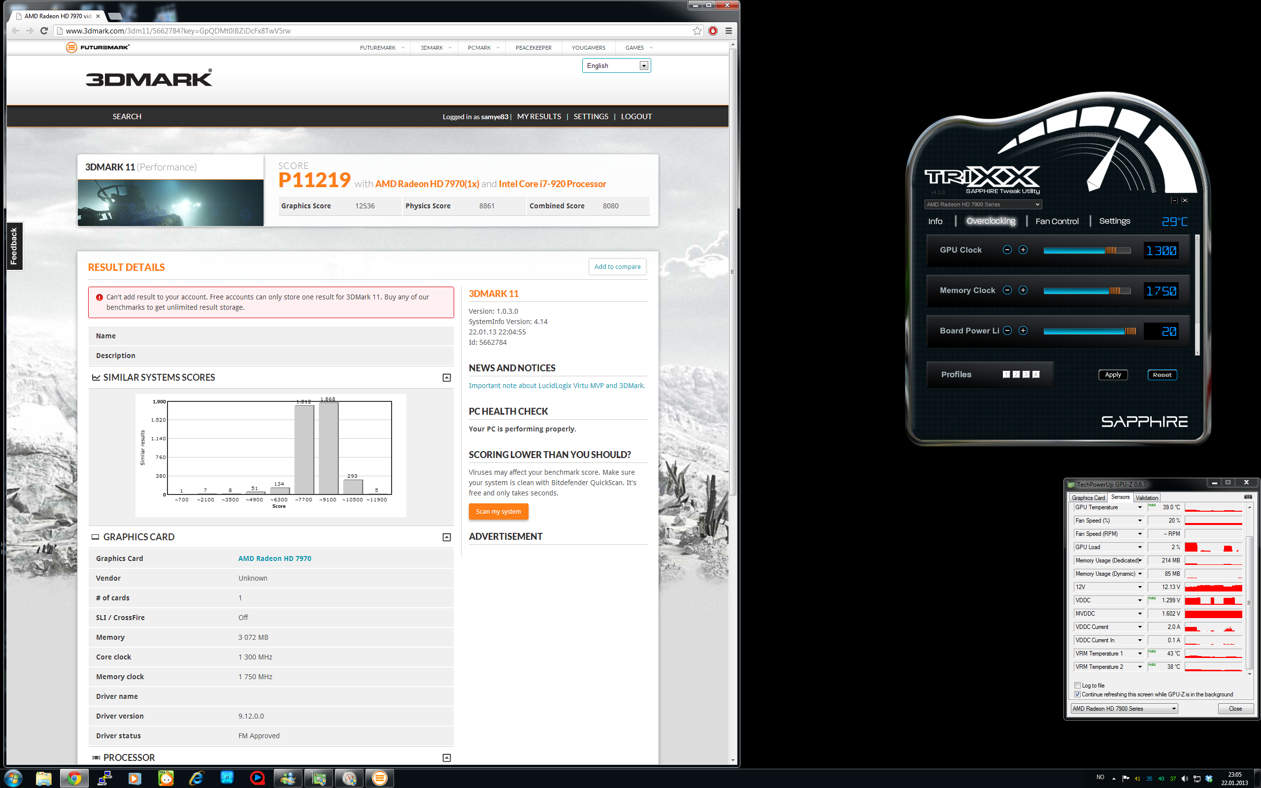Lower Board Power Limit with the minus icon

[x=1007, y=330]
